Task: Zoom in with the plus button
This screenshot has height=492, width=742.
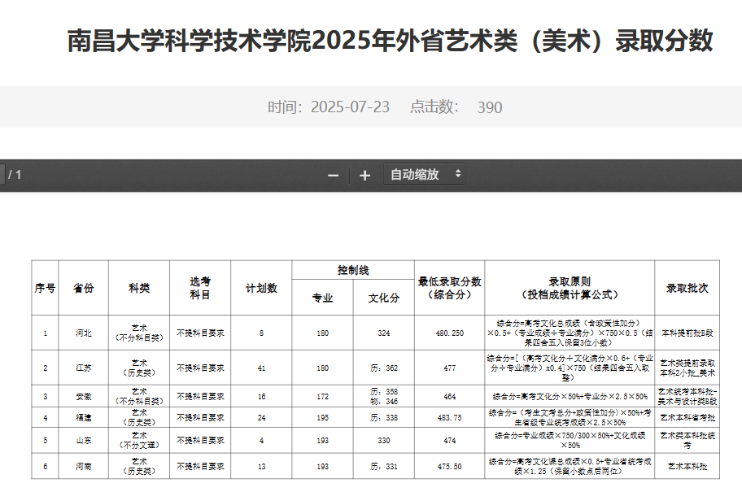Action: (x=364, y=176)
